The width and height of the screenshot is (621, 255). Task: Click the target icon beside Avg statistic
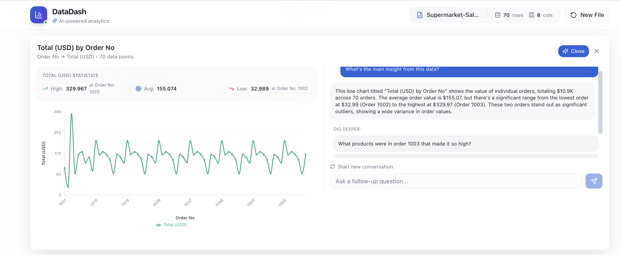pos(138,89)
